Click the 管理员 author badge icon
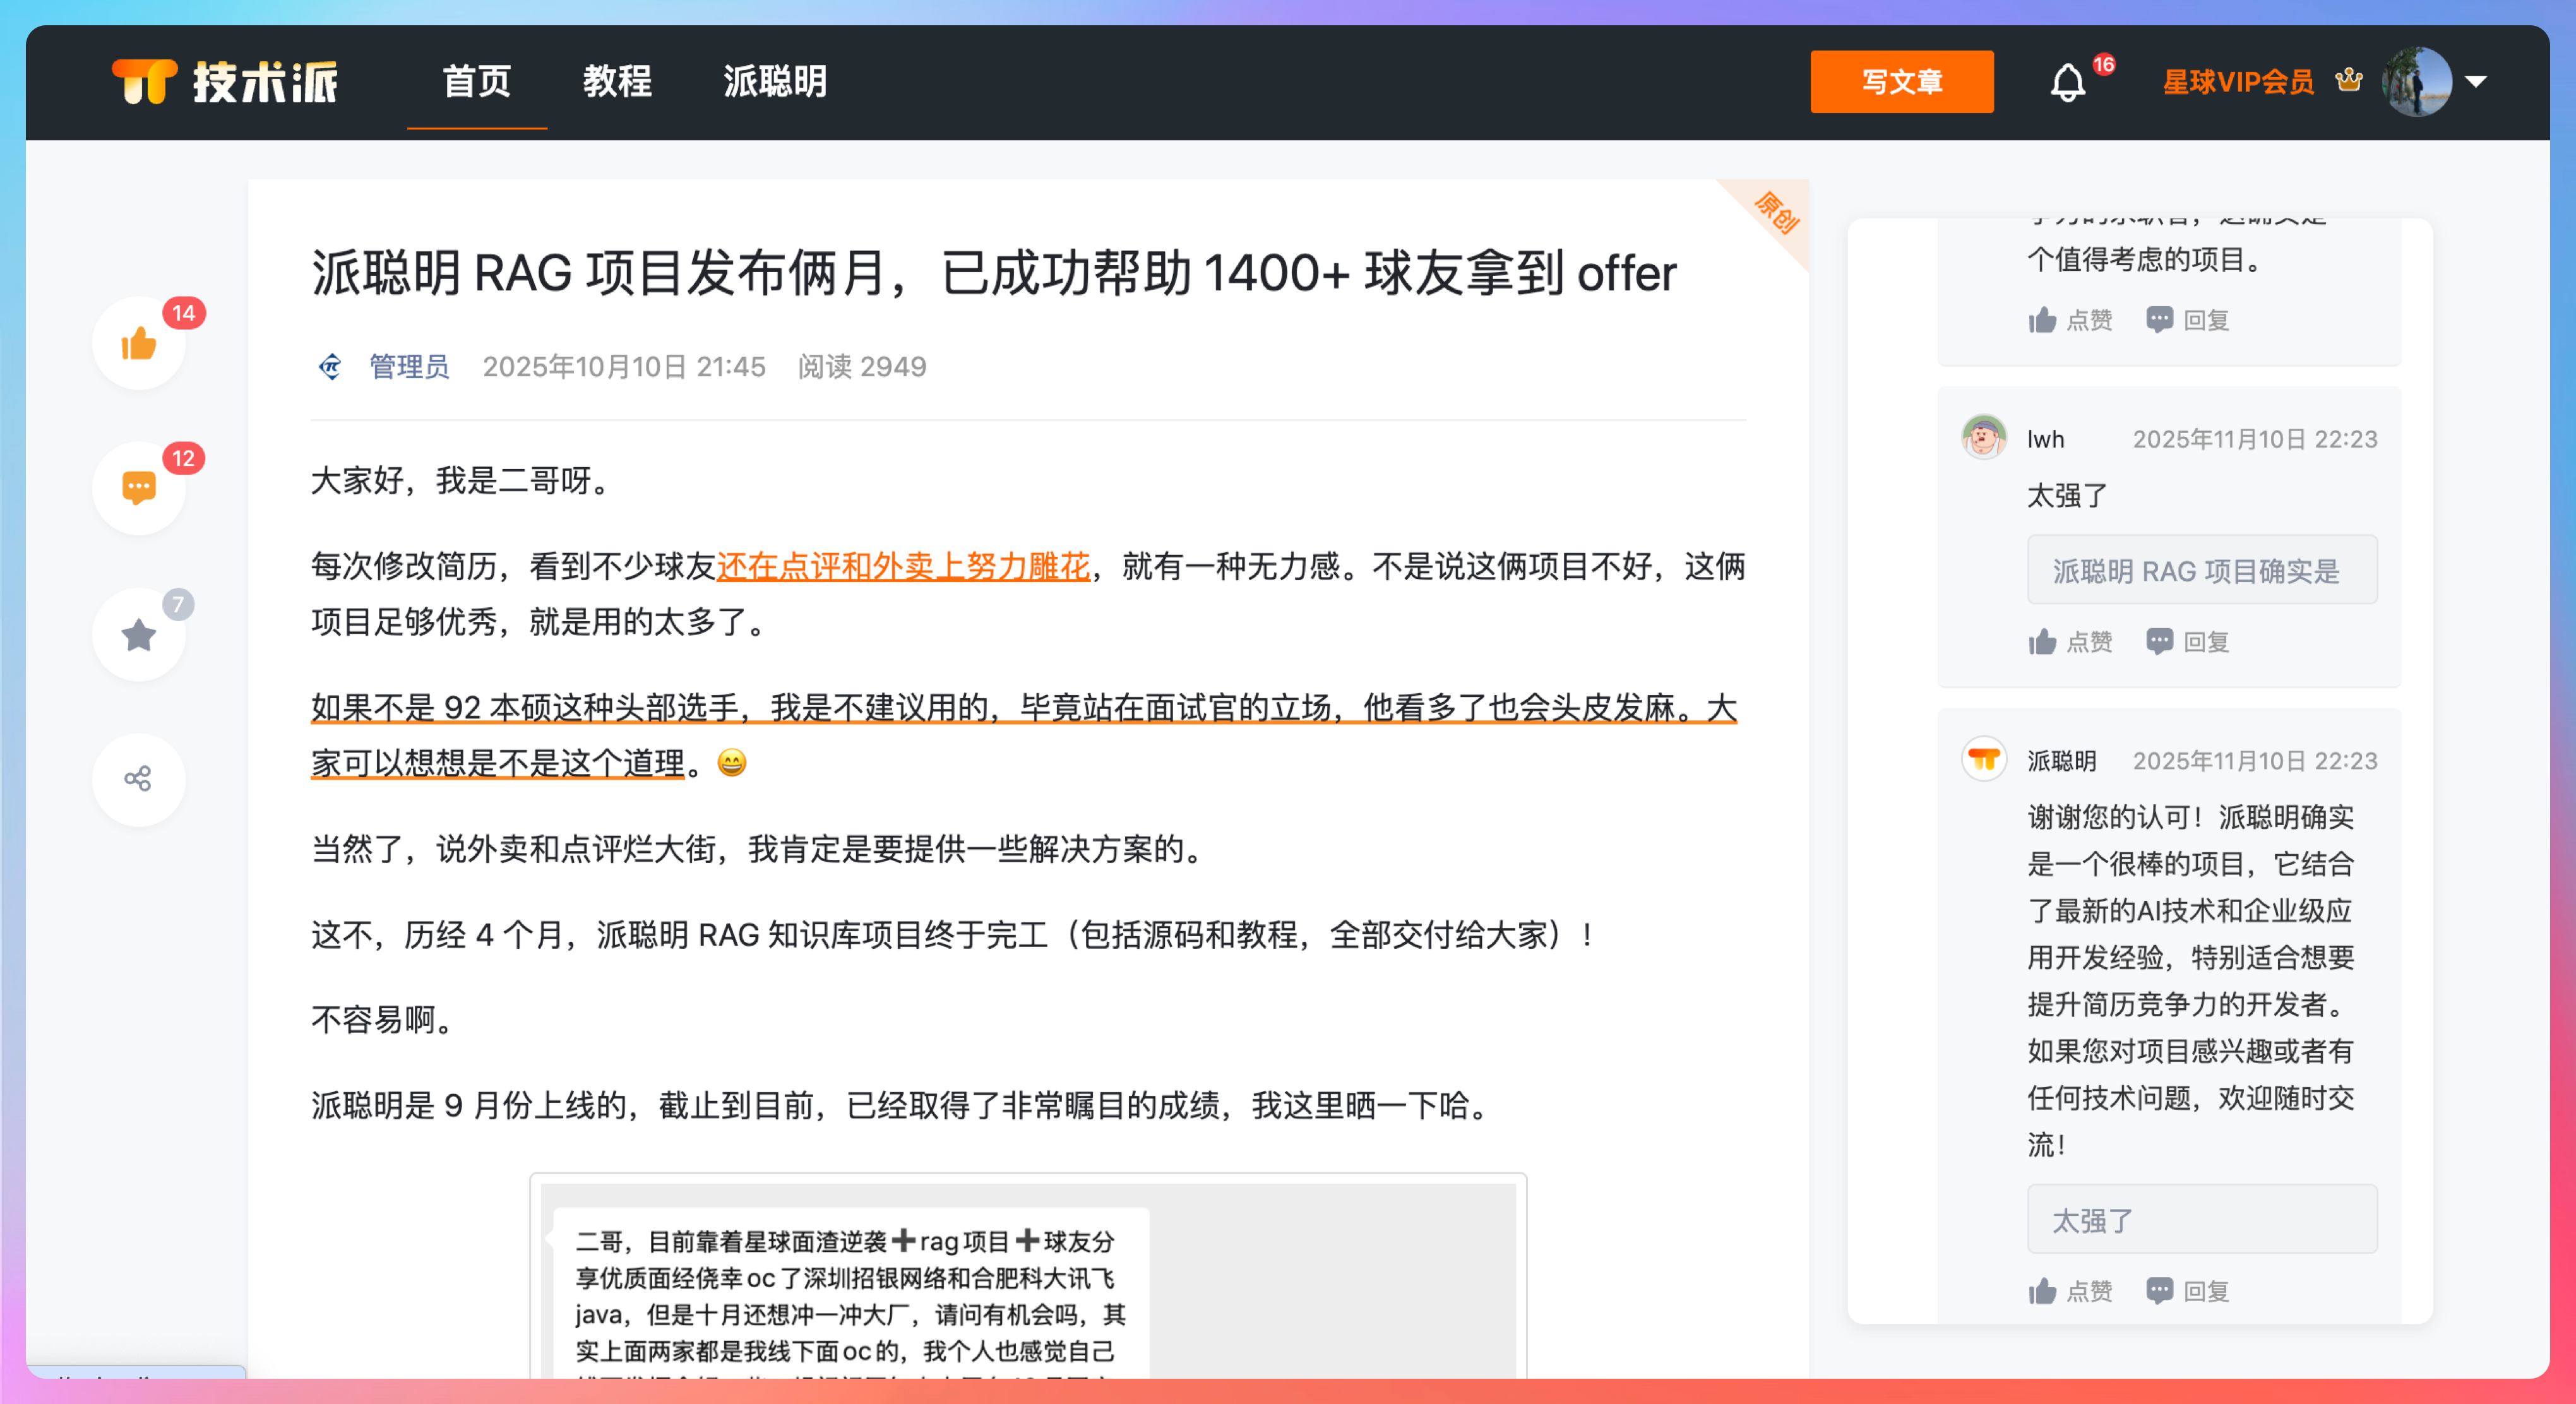 coord(330,367)
